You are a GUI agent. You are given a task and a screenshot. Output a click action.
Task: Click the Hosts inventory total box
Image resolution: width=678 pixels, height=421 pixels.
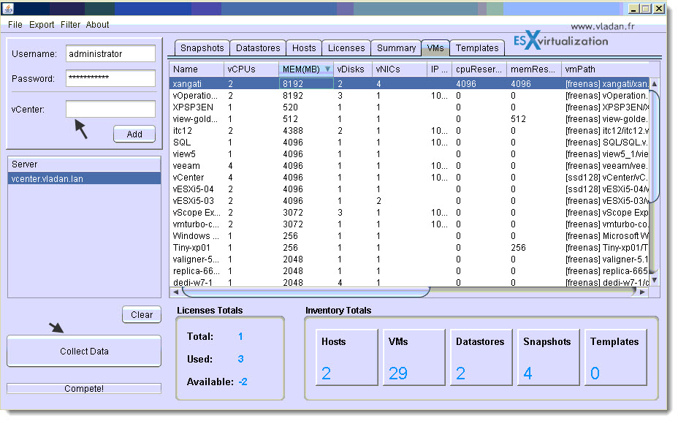coord(347,357)
